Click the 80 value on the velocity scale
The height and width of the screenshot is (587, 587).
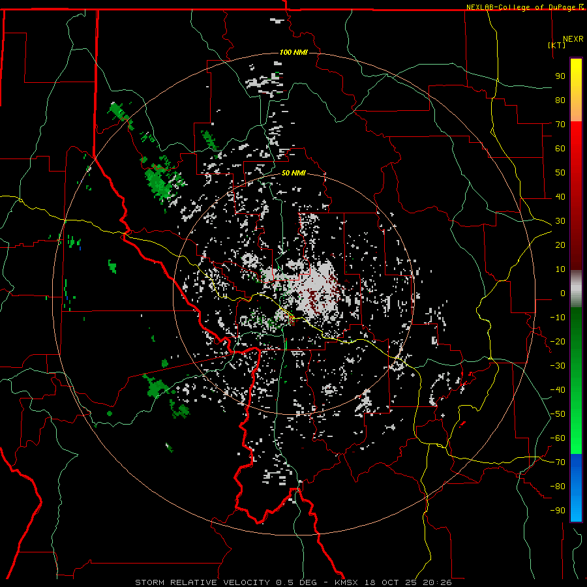click(x=560, y=100)
